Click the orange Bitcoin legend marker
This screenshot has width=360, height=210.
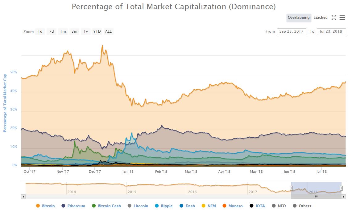(39, 206)
